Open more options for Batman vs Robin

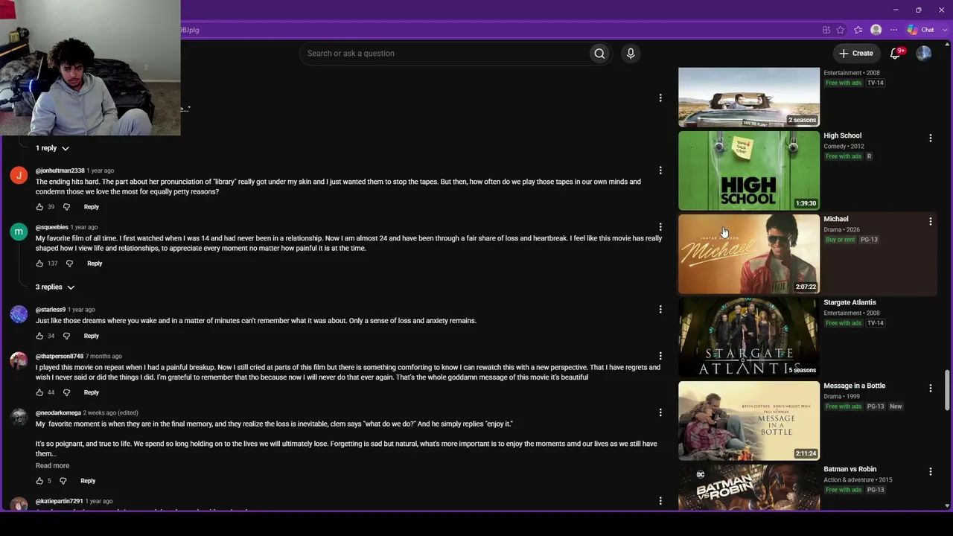[x=931, y=471]
